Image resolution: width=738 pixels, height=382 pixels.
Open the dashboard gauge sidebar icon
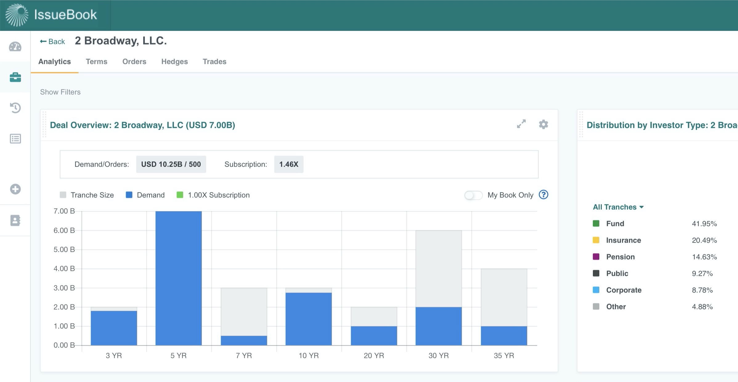tap(15, 47)
